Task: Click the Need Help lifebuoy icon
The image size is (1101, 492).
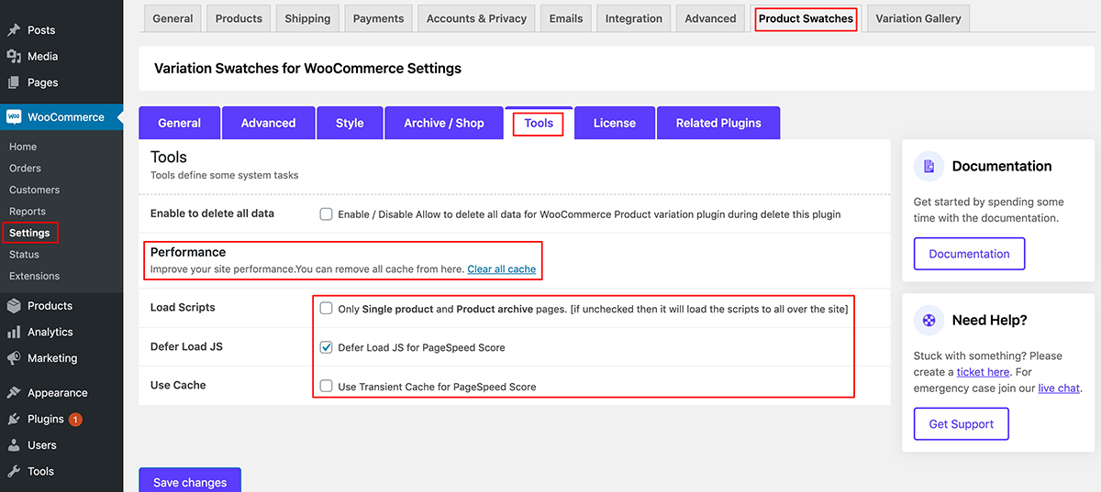Action: pos(929,320)
